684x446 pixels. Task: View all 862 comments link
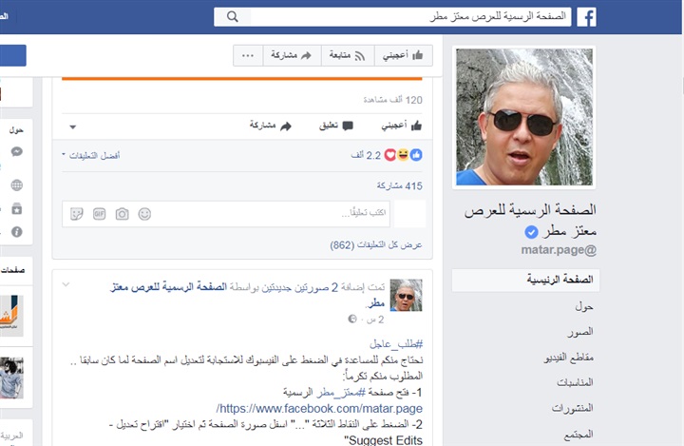376,245
